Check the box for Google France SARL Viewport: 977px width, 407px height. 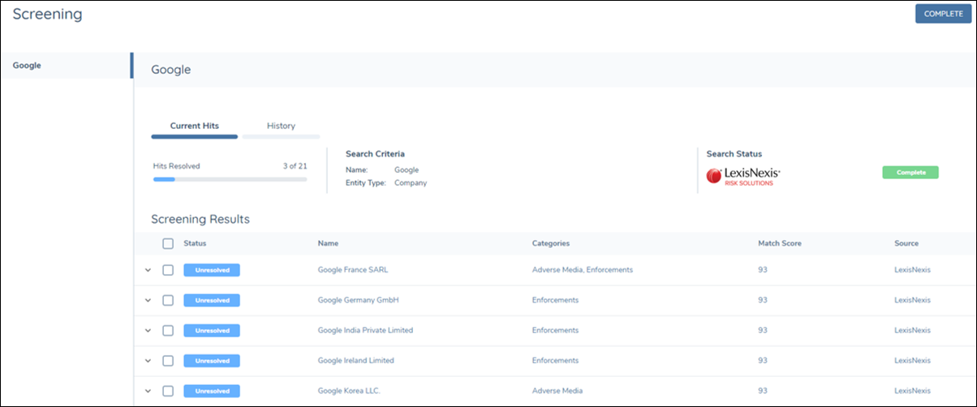(168, 270)
